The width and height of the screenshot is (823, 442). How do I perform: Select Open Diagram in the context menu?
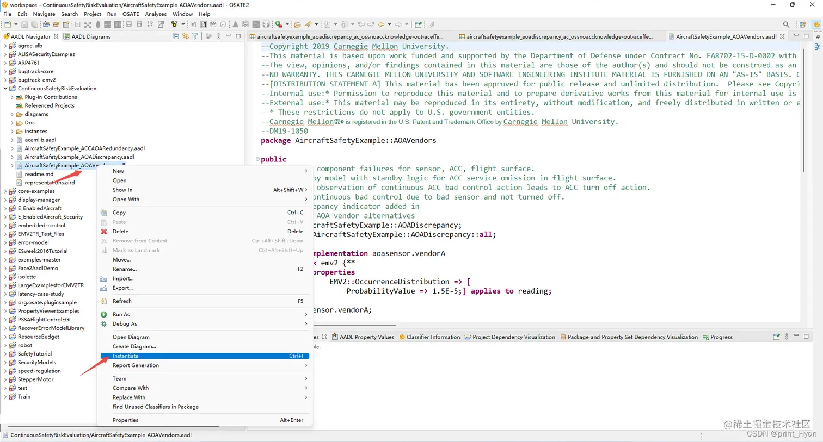[205, 337]
